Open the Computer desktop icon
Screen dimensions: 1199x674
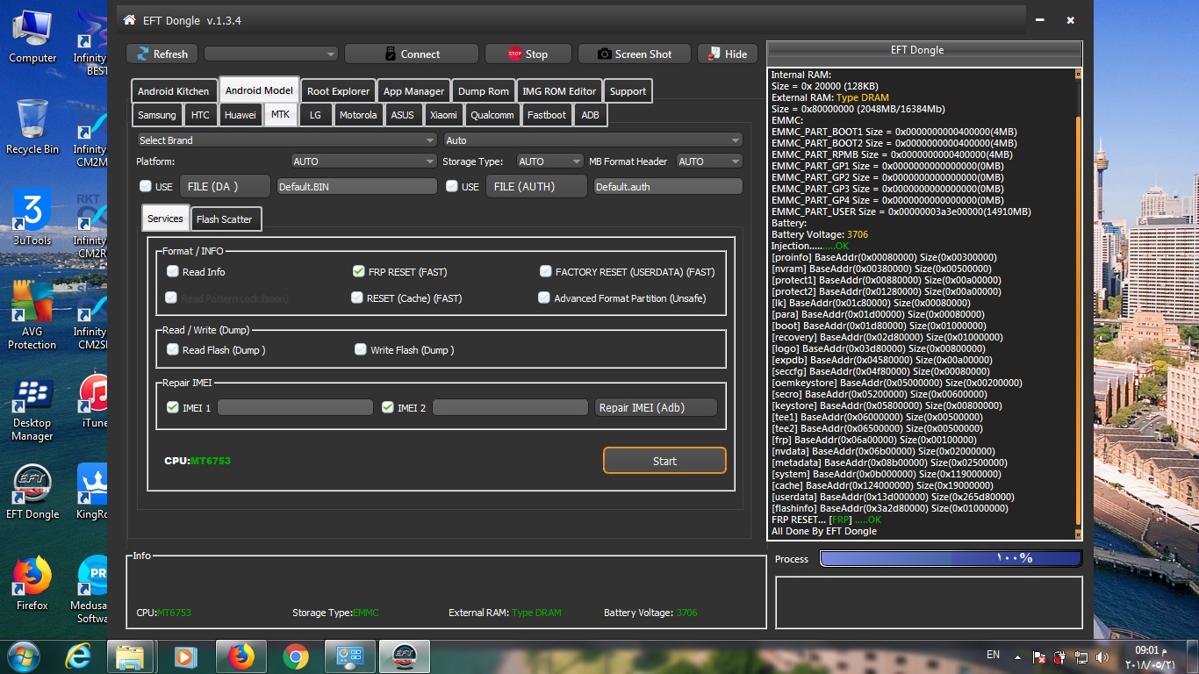coord(32,36)
